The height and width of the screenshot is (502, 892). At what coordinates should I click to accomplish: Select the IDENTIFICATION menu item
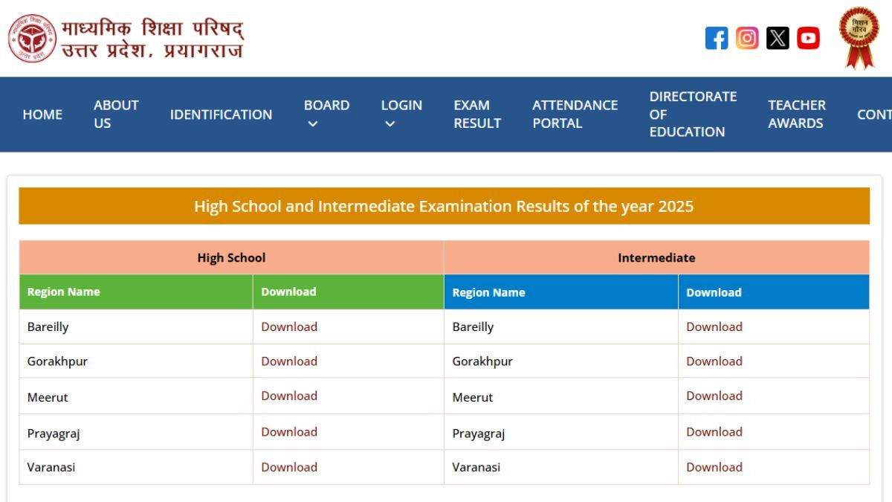click(x=221, y=114)
